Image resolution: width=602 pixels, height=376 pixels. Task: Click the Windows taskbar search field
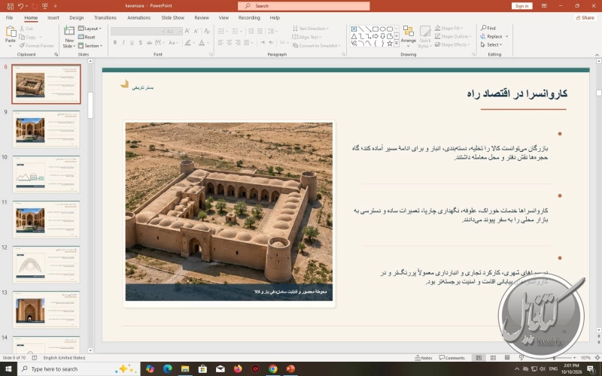pos(79,368)
